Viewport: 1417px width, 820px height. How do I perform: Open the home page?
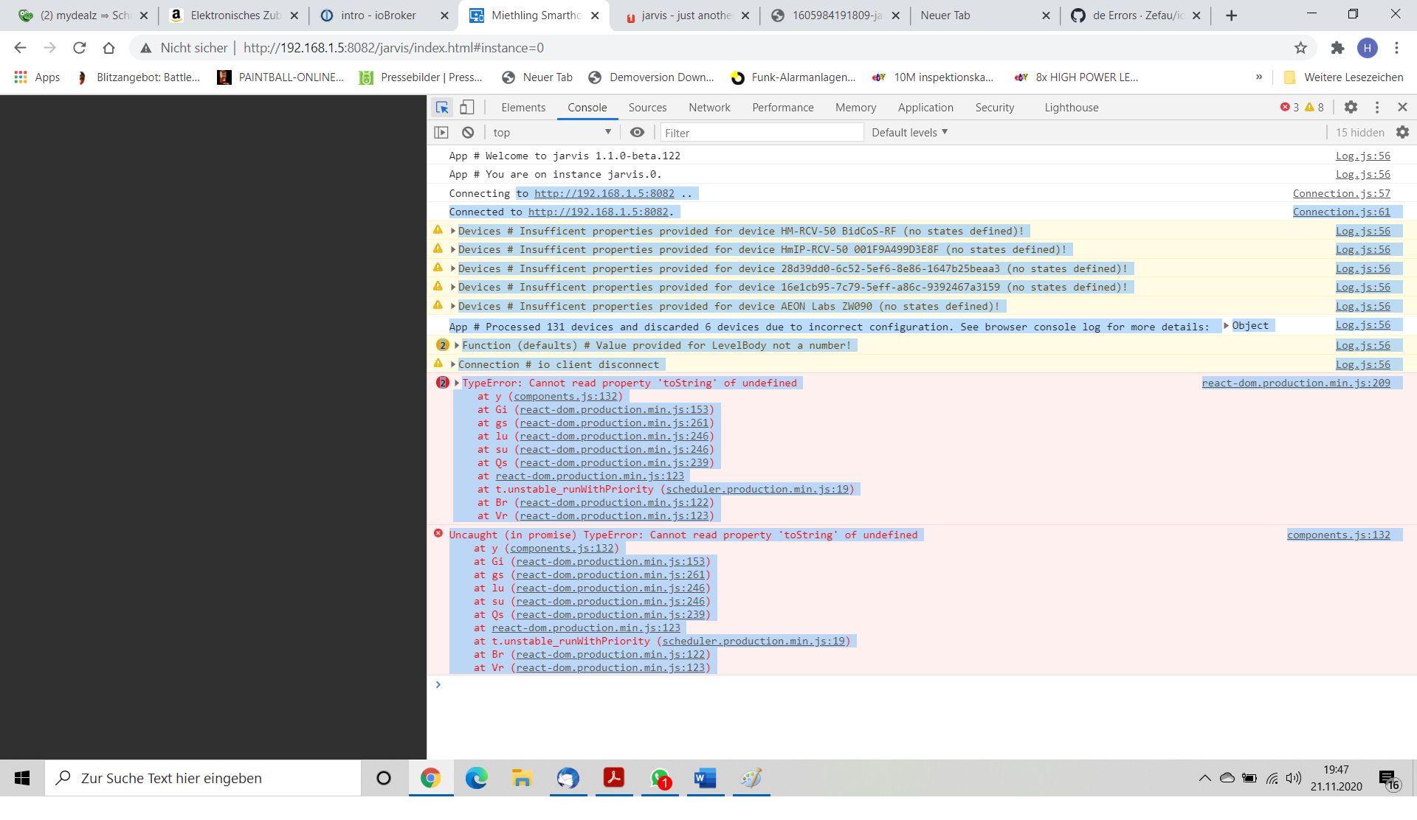click(108, 48)
